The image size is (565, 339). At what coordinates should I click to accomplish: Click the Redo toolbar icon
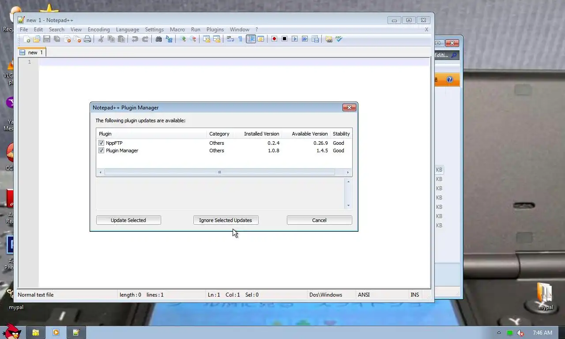[x=145, y=39]
